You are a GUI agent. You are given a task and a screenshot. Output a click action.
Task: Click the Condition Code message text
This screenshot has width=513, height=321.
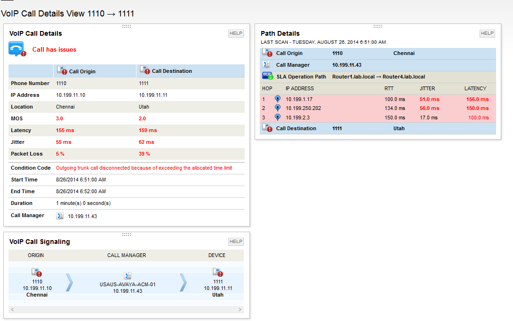pyautogui.click(x=144, y=168)
